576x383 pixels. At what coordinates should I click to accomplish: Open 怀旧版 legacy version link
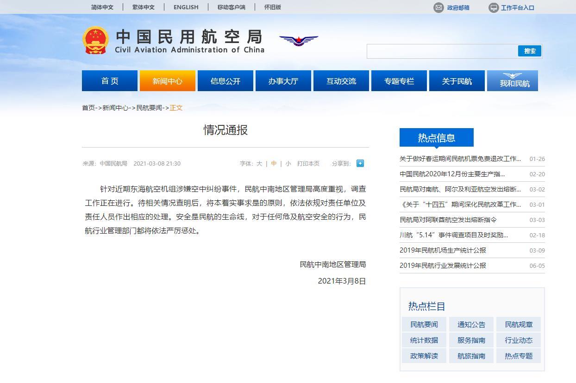click(273, 7)
